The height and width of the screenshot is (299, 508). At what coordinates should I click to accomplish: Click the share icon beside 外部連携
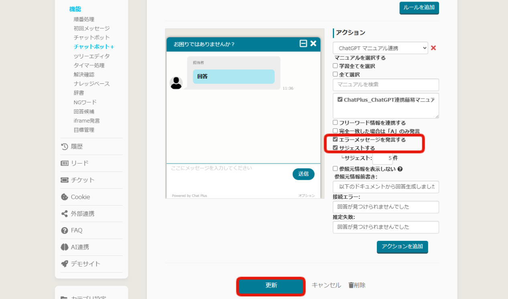[x=65, y=214]
